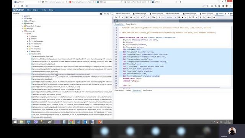Screen dimensions: 245x138
Task: Open the Tools menu in pgAdmin
Action: tap(44, 10)
